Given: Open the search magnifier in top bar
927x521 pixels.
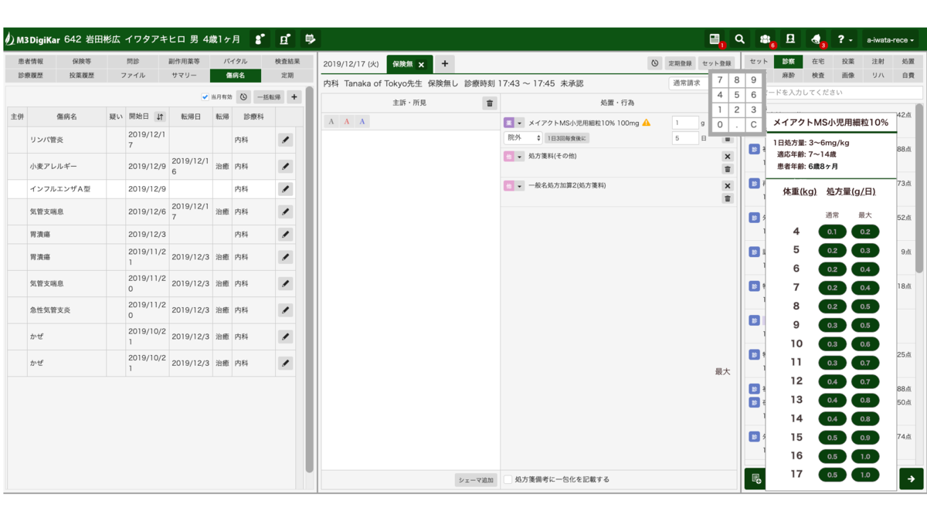Looking at the screenshot, I should click(740, 39).
